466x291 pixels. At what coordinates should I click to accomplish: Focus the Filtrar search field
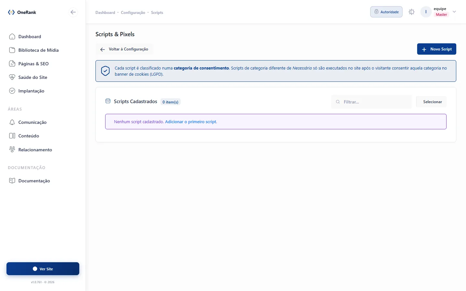tap(371, 102)
